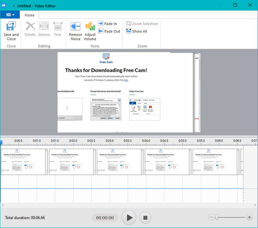258x228 pixels.
Task: Maximize the Video Editor window
Action: 235,5
